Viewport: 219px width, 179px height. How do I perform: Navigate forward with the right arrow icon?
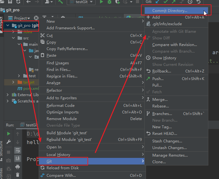pos(37,2)
